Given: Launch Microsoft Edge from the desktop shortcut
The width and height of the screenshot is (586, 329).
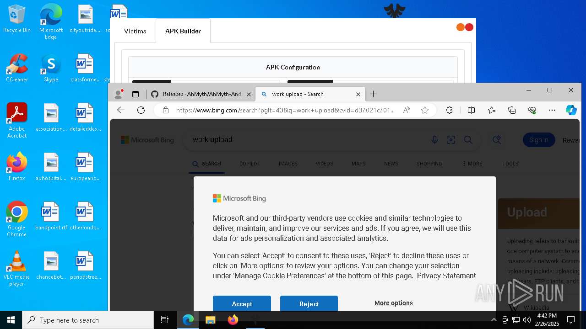Looking at the screenshot, I should (51, 22).
